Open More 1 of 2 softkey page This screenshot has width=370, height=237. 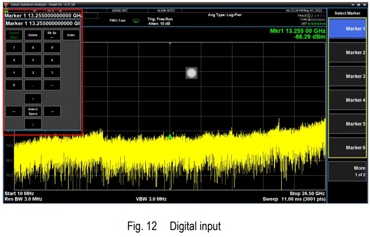click(347, 171)
